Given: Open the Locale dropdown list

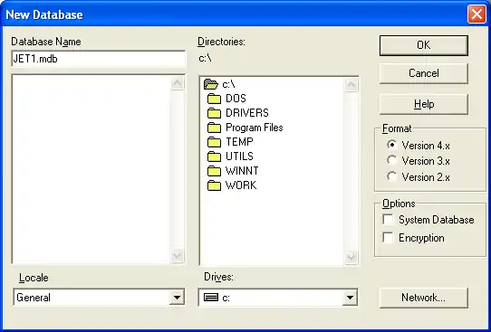Looking at the screenshot, I should click(177, 298).
